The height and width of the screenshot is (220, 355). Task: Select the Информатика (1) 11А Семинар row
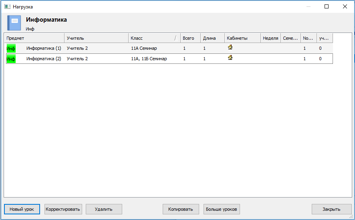(120, 48)
